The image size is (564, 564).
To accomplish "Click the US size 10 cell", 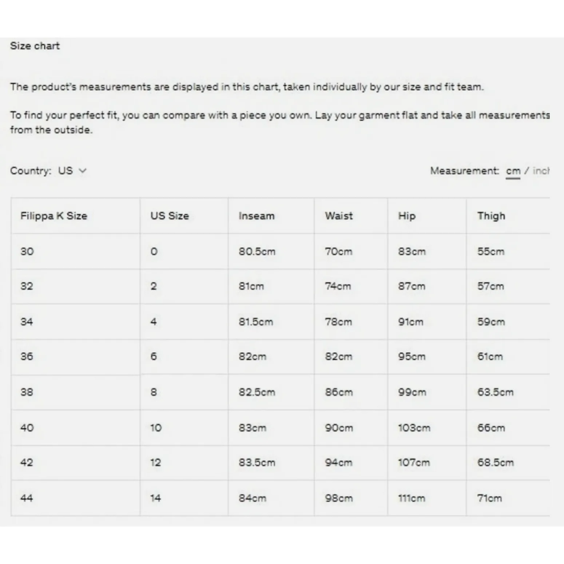I will [x=156, y=428].
